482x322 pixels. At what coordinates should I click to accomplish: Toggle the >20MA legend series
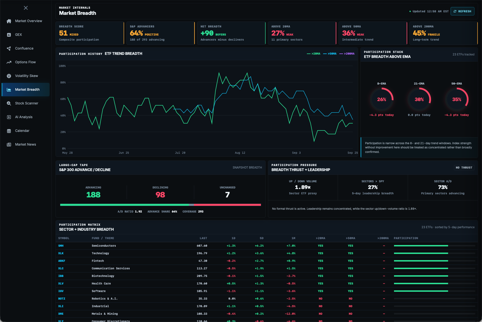pos(314,54)
